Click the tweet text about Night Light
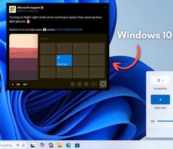This screenshot has width=173, height=149. pyautogui.click(x=55, y=19)
